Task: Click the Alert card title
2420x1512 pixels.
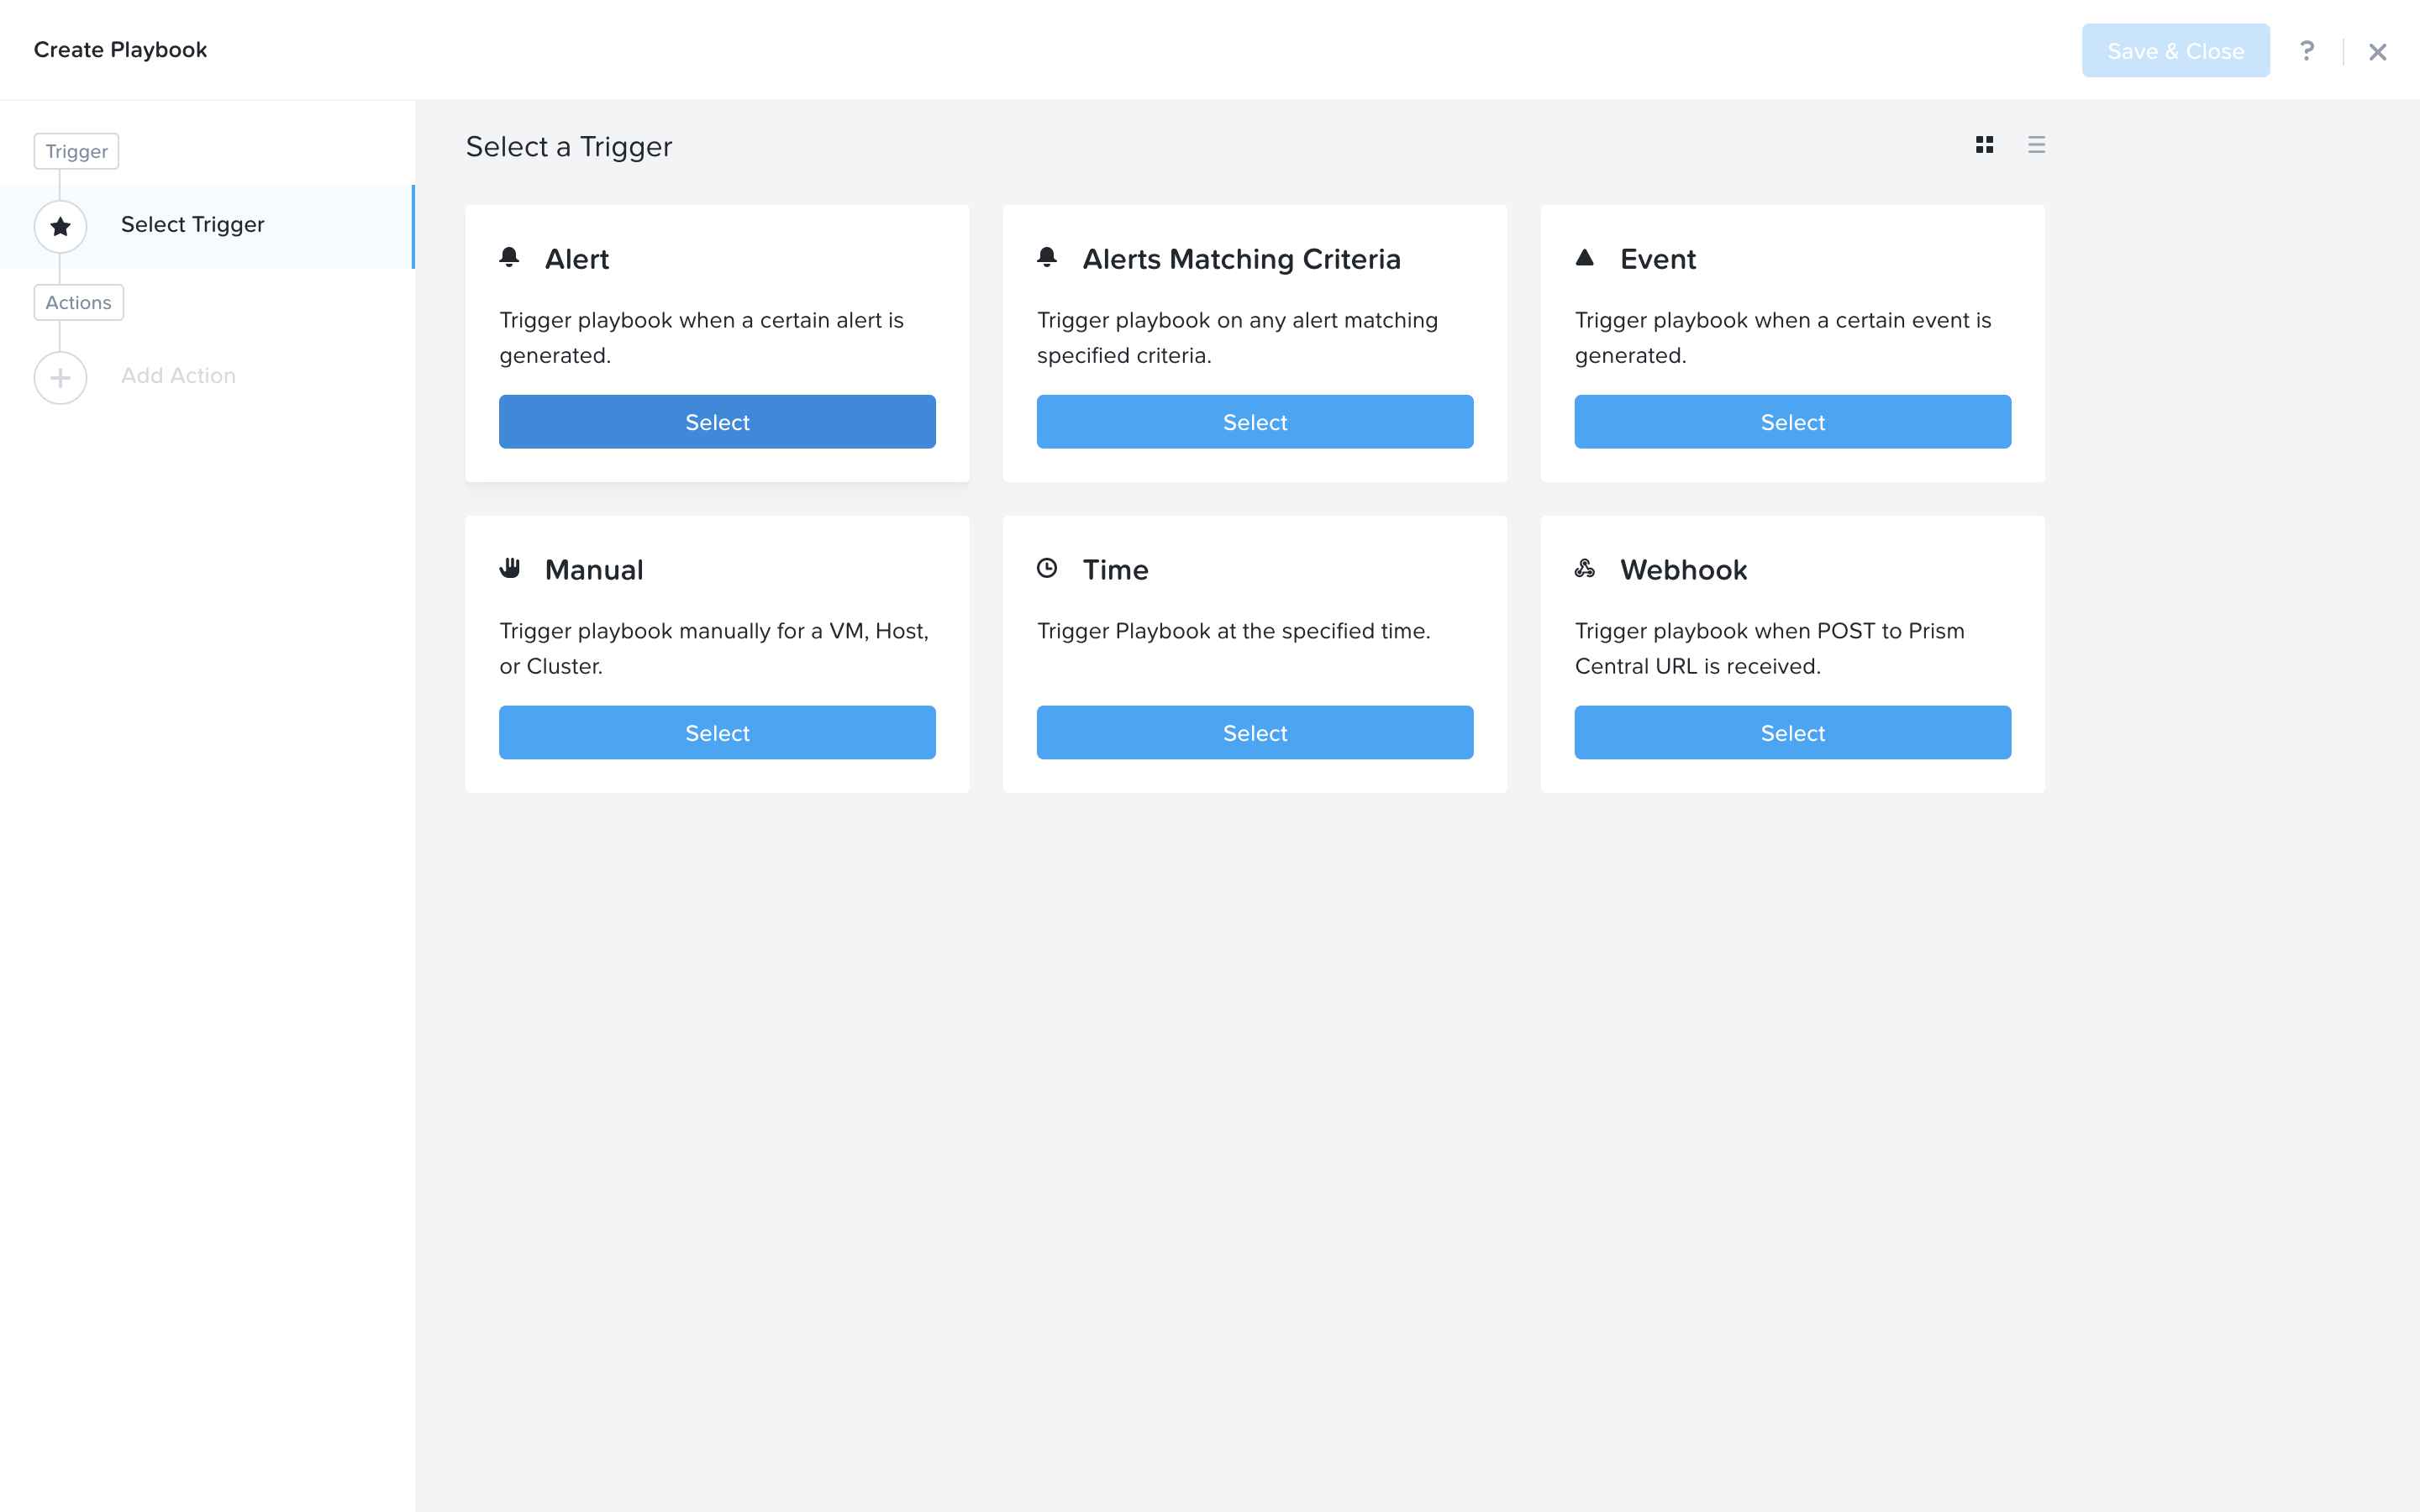Action: point(577,259)
